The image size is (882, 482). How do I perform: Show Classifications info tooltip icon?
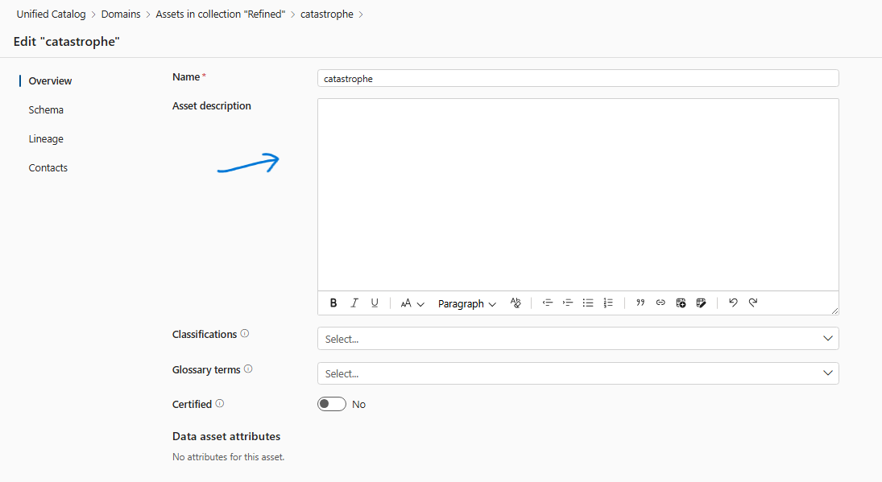[245, 334]
